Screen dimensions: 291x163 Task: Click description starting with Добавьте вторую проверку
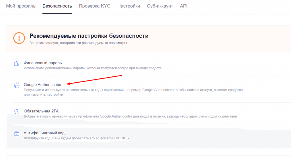130,116
